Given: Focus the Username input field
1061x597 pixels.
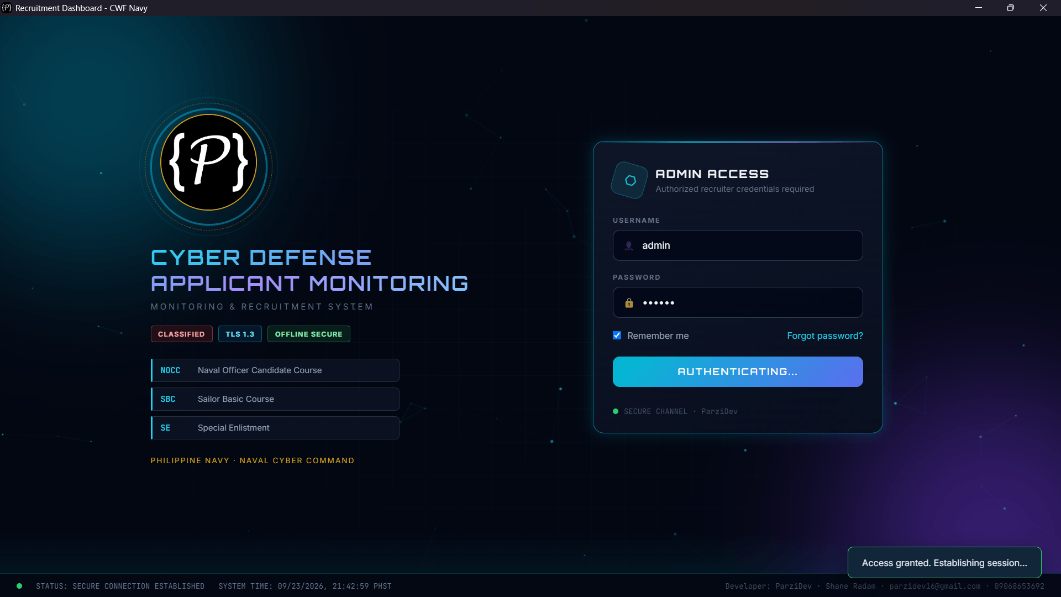Looking at the screenshot, I should [738, 245].
